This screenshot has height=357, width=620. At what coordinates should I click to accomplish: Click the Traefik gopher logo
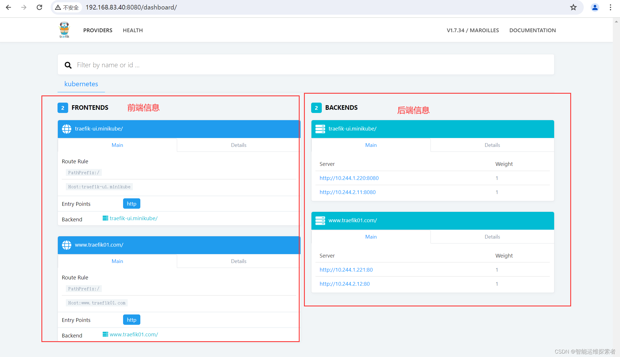click(x=64, y=30)
